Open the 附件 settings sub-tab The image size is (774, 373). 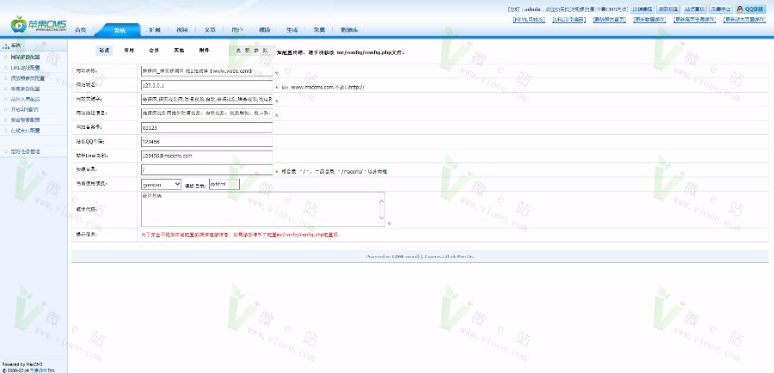(x=205, y=51)
